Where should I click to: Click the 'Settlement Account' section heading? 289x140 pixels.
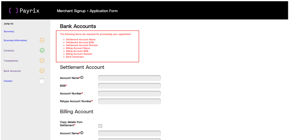tap(82, 67)
